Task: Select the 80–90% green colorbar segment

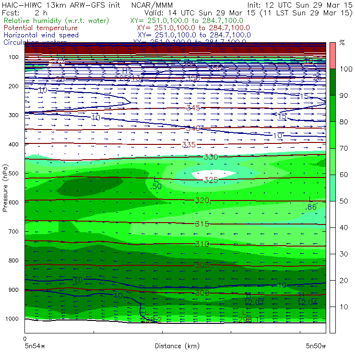Action: click(332, 108)
